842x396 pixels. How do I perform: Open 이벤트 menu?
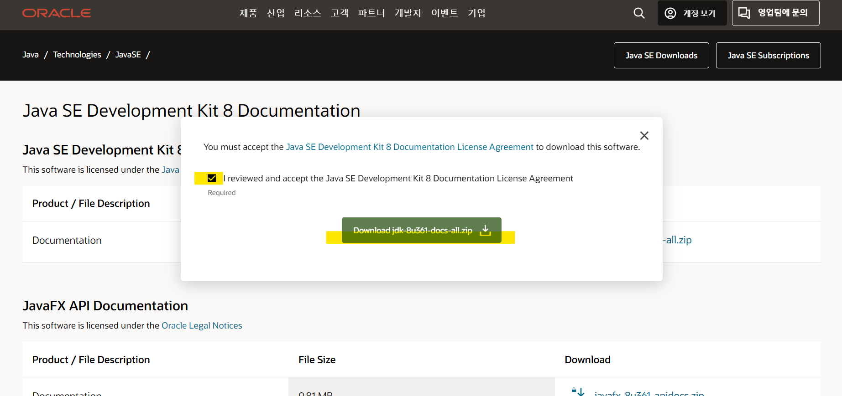tap(445, 13)
